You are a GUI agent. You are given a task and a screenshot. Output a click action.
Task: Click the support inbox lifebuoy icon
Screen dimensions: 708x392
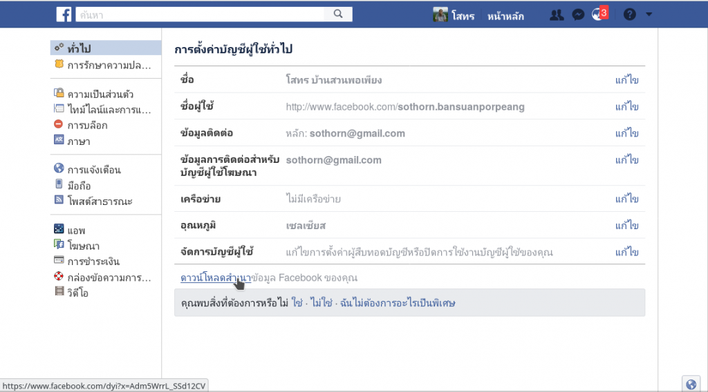(x=59, y=276)
